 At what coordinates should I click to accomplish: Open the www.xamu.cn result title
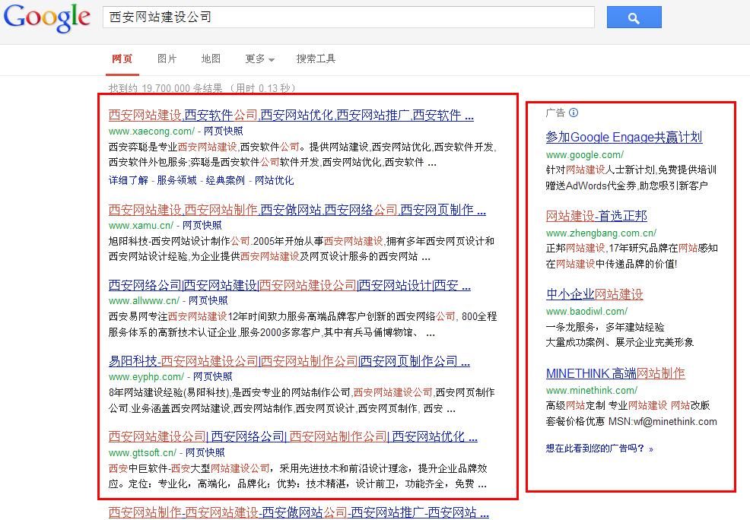pyautogui.click(x=297, y=210)
